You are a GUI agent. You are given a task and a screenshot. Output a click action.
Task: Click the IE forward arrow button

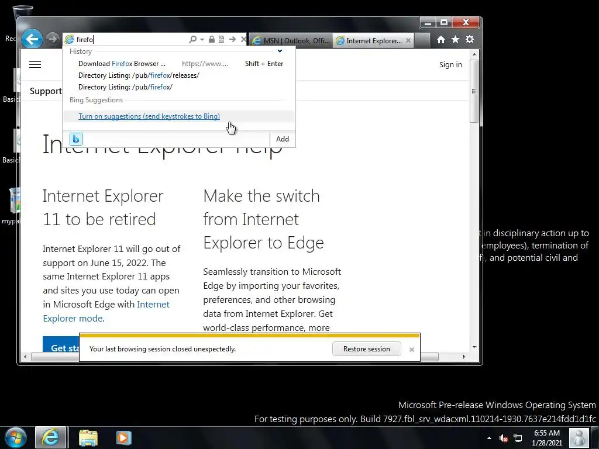52,39
